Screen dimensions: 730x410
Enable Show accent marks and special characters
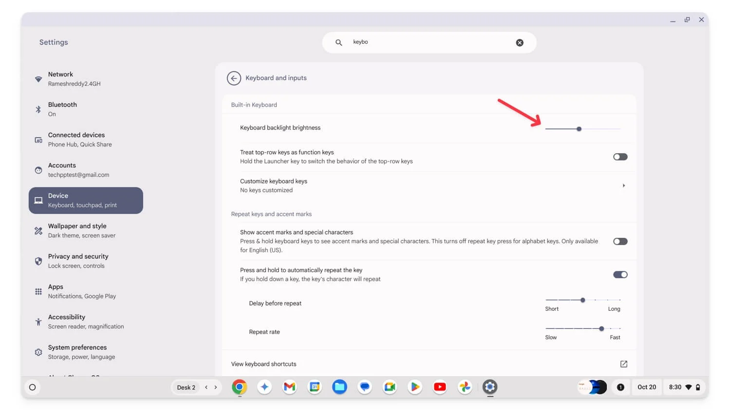pyautogui.click(x=620, y=241)
